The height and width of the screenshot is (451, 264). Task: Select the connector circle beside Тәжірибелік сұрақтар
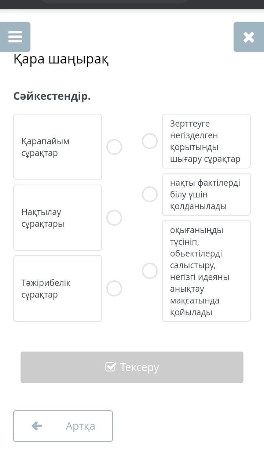[114, 288]
